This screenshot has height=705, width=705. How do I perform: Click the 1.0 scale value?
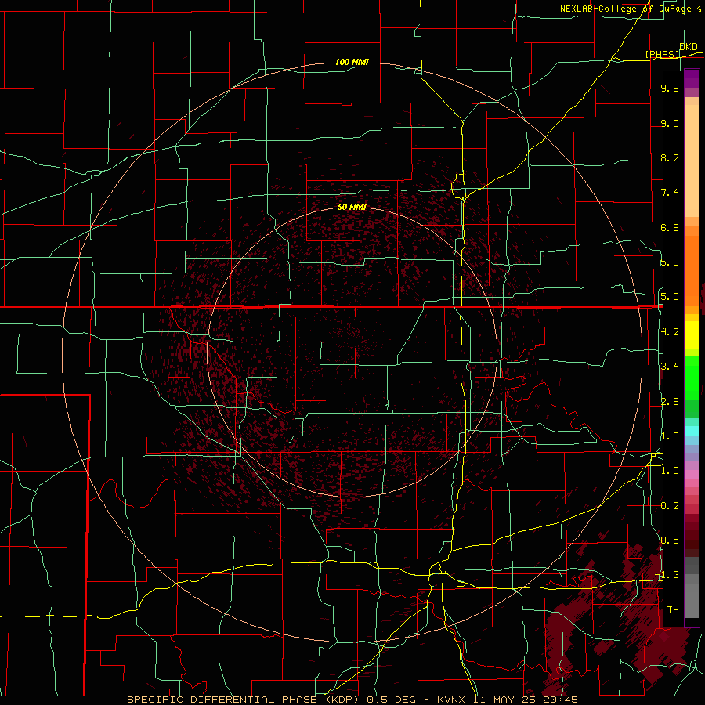[x=670, y=471]
